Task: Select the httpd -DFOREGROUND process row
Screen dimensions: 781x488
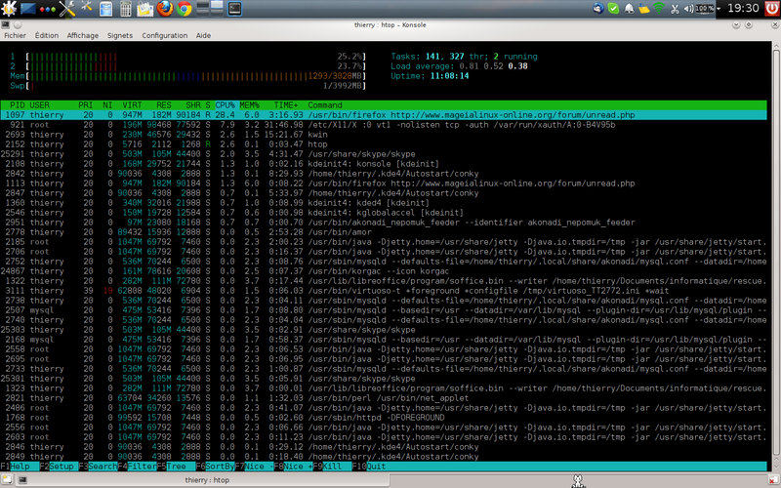Action: point(384,418)
